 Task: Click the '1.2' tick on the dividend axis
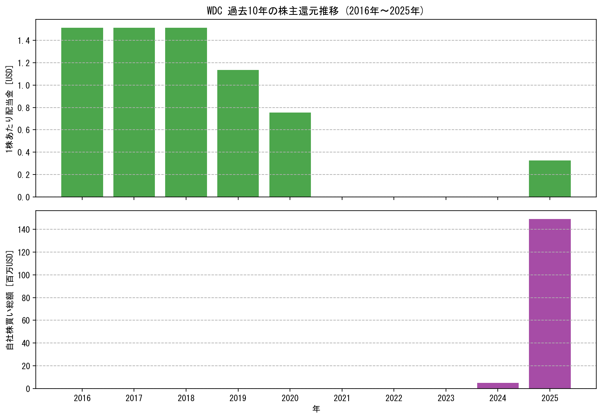[x=24, y=63]
